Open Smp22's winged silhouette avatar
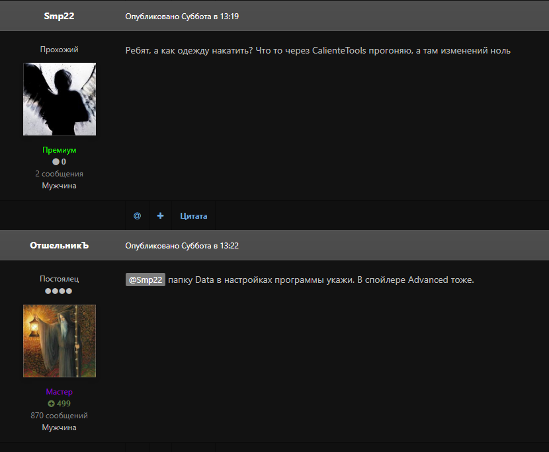 [x=60, y=99]
